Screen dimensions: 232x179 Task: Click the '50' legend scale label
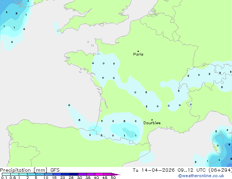coord(113,178)
